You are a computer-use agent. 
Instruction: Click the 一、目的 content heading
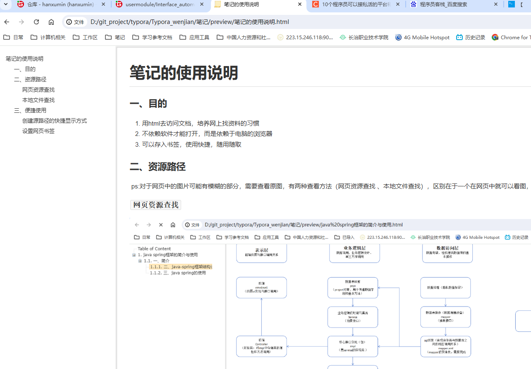point(148,104)
